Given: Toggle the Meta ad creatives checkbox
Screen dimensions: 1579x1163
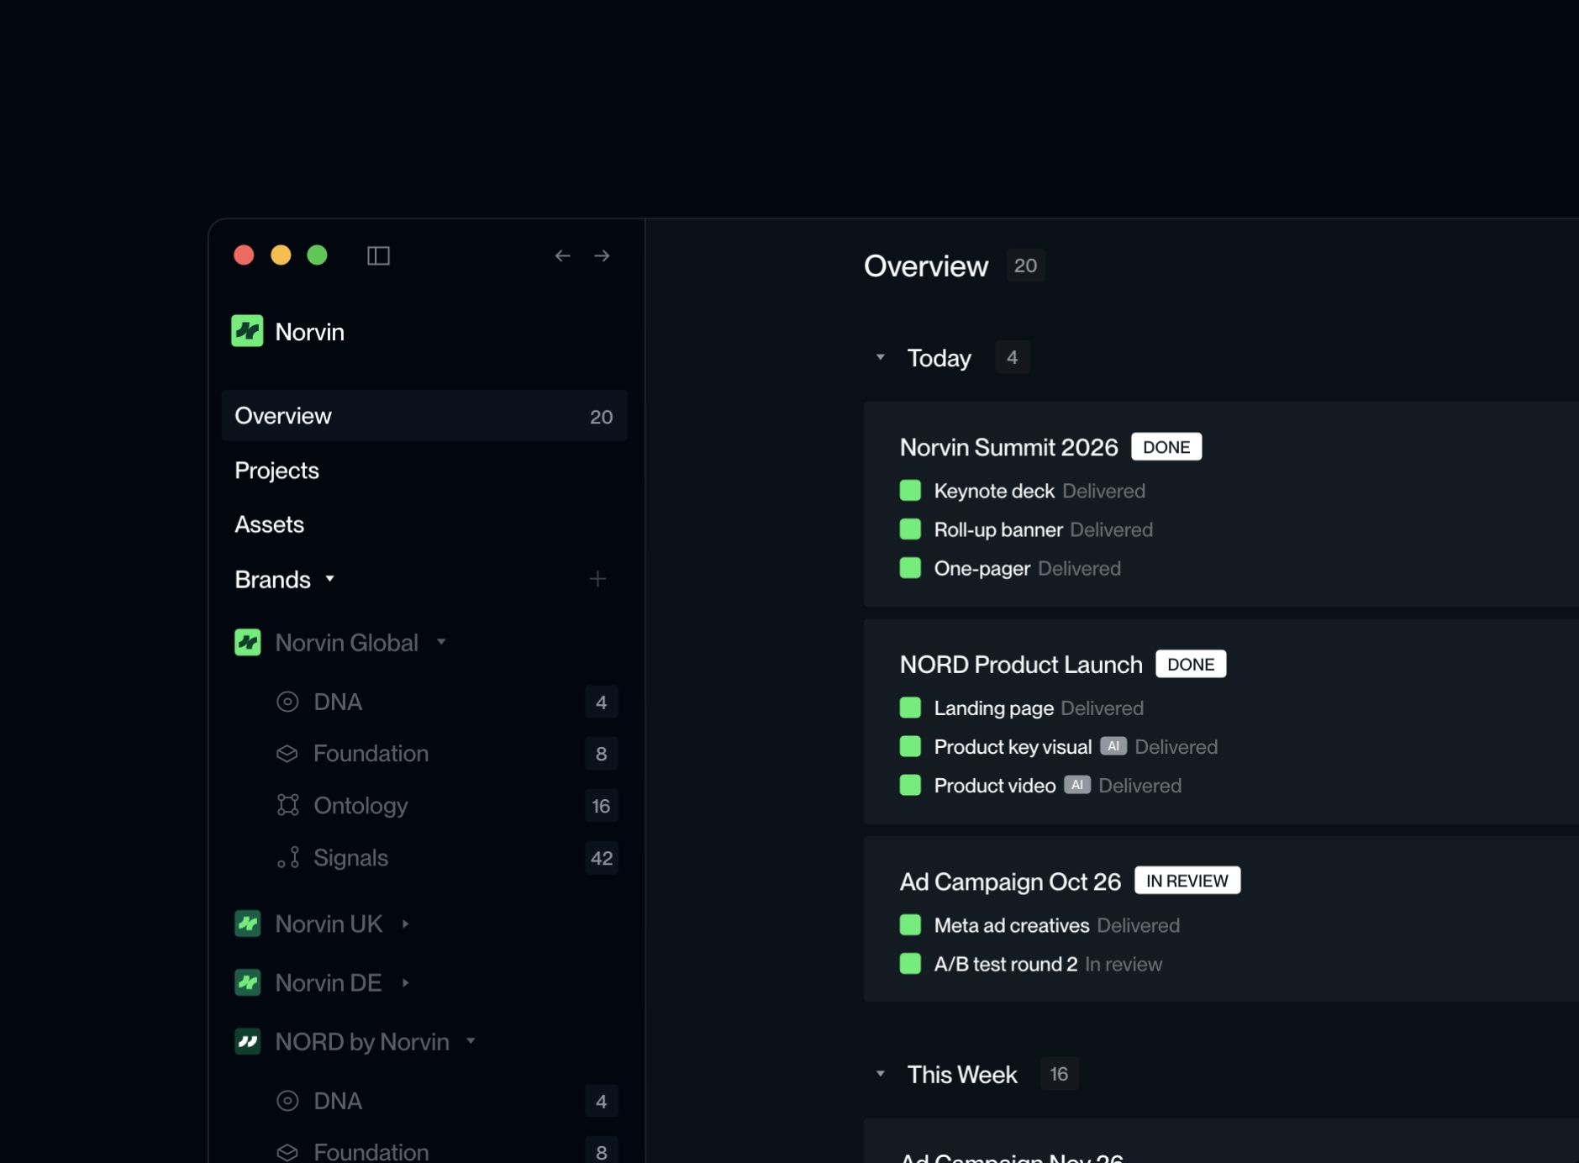Looking at the screenshot, I should (x=910, y=925).
